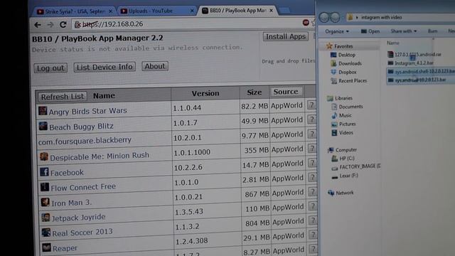The width and height of the screenshot is (455, 256).
Task: Click the Jetpack Joyride app icon
Action: pyautogui.click(x=45, y=217)
